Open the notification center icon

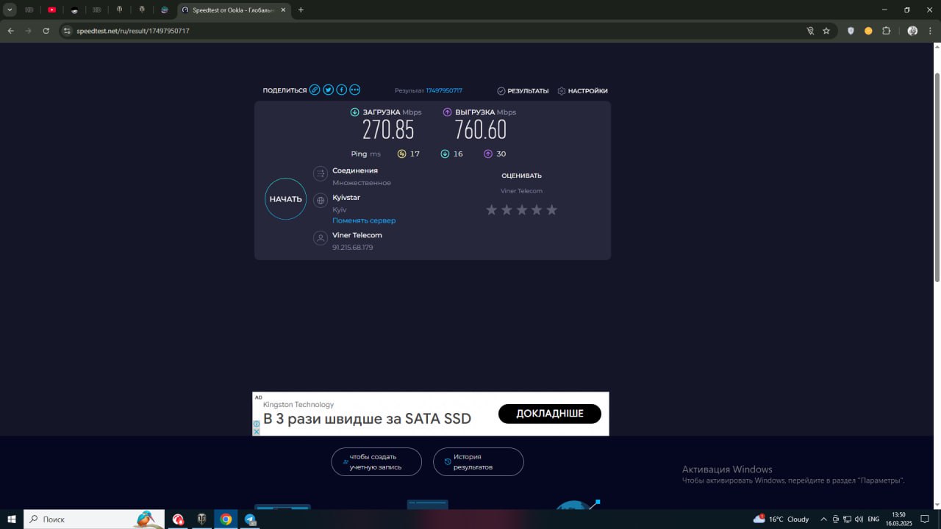tap(926, 519)
